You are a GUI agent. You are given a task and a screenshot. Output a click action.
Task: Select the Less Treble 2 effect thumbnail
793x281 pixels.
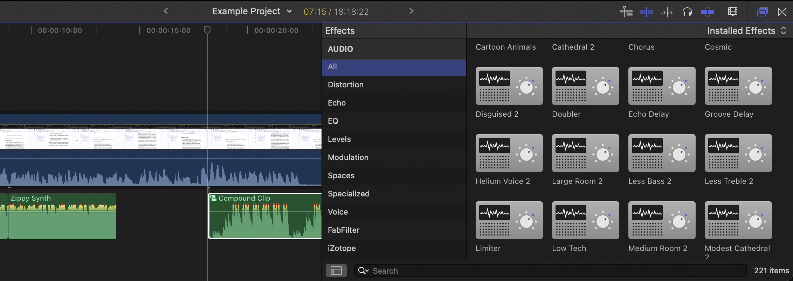(738, 153)
